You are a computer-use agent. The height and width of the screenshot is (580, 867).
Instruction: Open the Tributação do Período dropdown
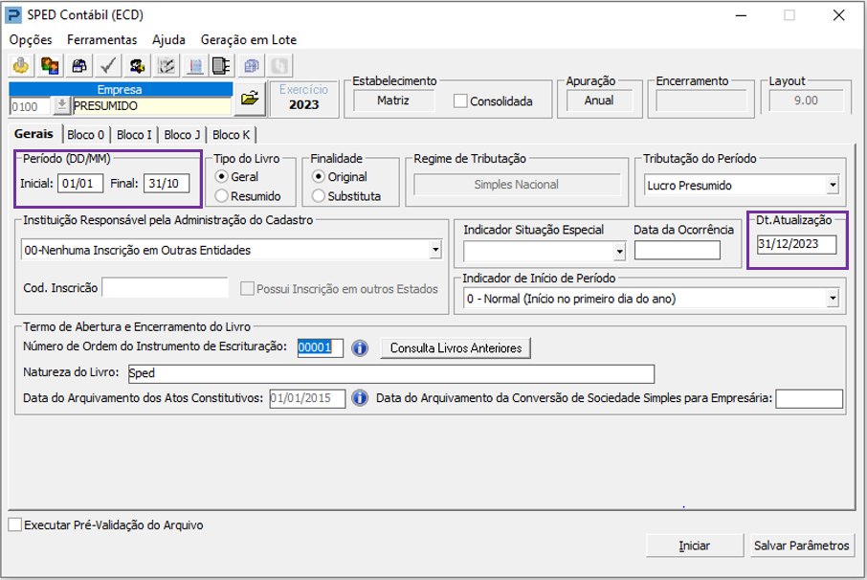pyautogui.click(x=833, y=186)
